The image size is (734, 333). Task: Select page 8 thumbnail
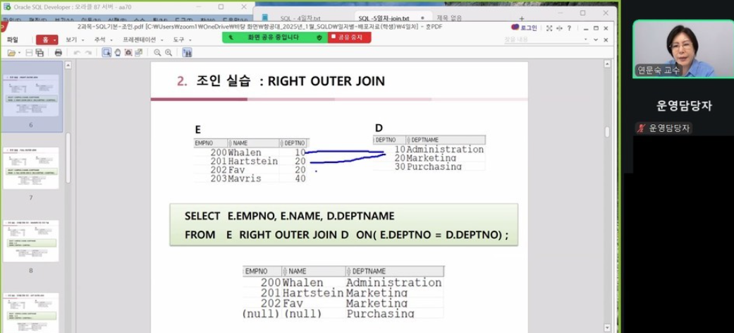coord(31,241)
